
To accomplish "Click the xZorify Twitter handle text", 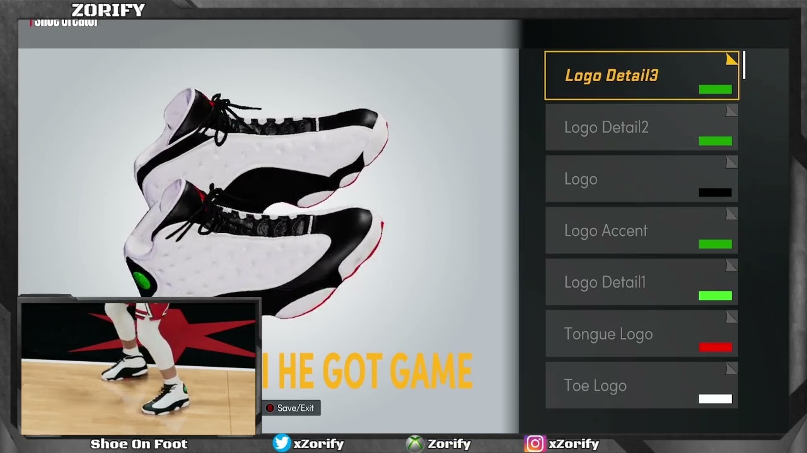I will [318, 444].
